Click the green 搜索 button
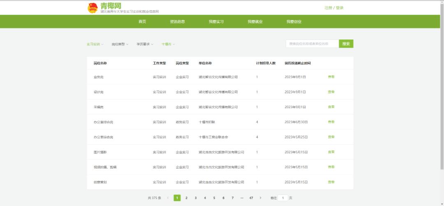 346,44
